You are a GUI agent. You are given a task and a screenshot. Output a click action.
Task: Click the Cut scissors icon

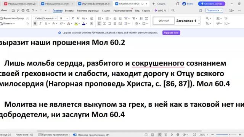pyautogui.click(x=27, y=18)
